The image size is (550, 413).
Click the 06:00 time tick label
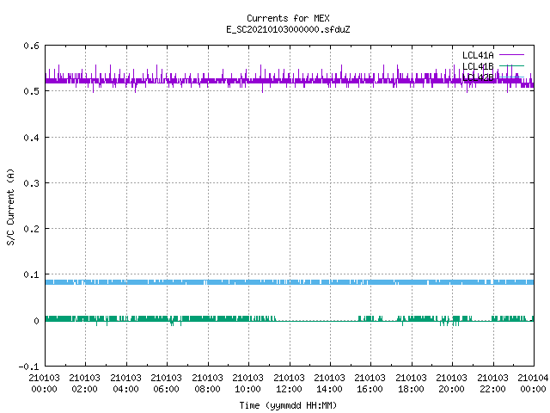point(166,389)
